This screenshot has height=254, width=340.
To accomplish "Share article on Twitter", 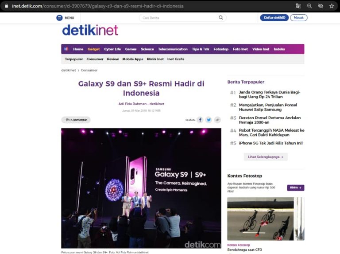I will tap(209, 120).
